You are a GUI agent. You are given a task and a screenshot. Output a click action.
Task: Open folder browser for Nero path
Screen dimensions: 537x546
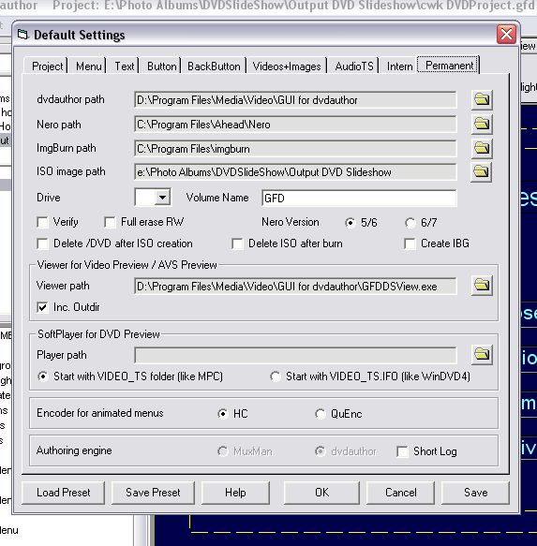pyautogui.click(x=482, y=124)
